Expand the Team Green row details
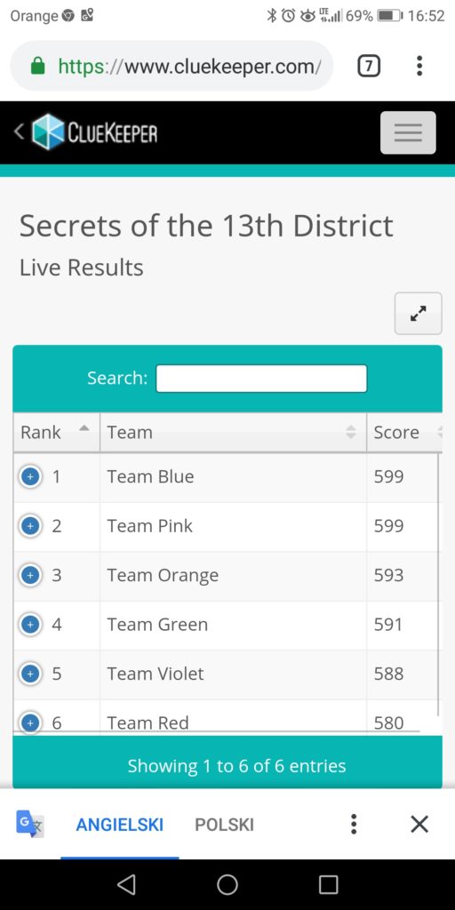The width and height of the screenshot is (455, 910). (x=31, y=625)
